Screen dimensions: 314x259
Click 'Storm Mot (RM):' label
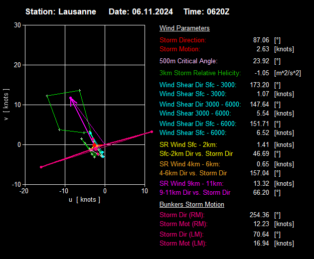[183, 224]
